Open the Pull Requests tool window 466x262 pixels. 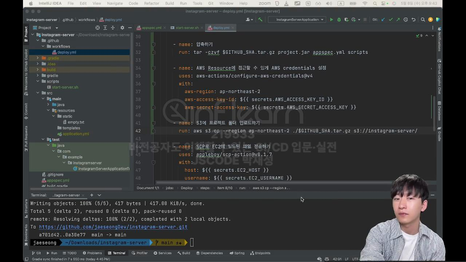click(x=26, y=139)
